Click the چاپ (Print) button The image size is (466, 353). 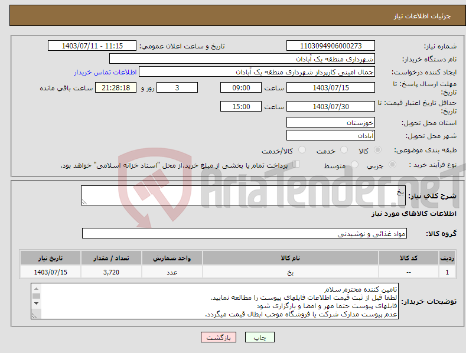(259, 337)
